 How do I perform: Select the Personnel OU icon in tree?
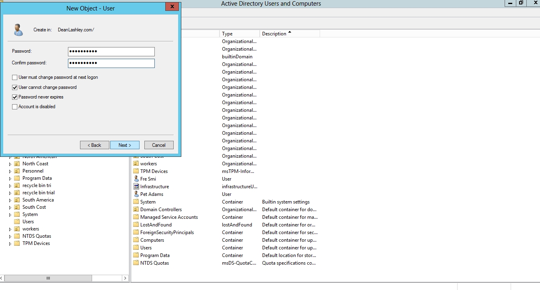(x=17, y=171)
